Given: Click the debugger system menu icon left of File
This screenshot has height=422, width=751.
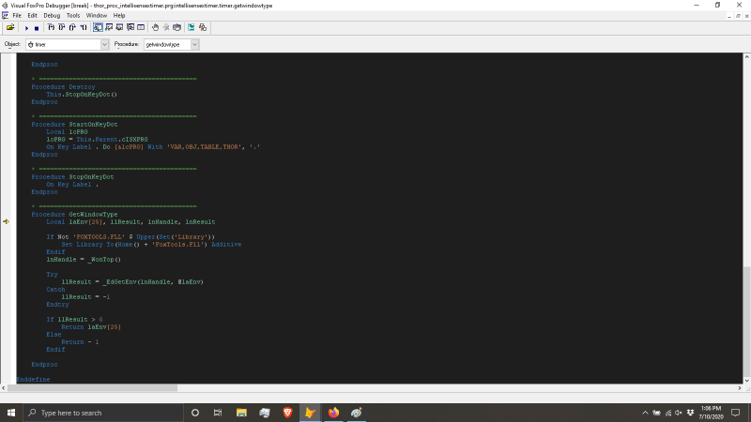Looking at the screenshot, I should point(5,15).
